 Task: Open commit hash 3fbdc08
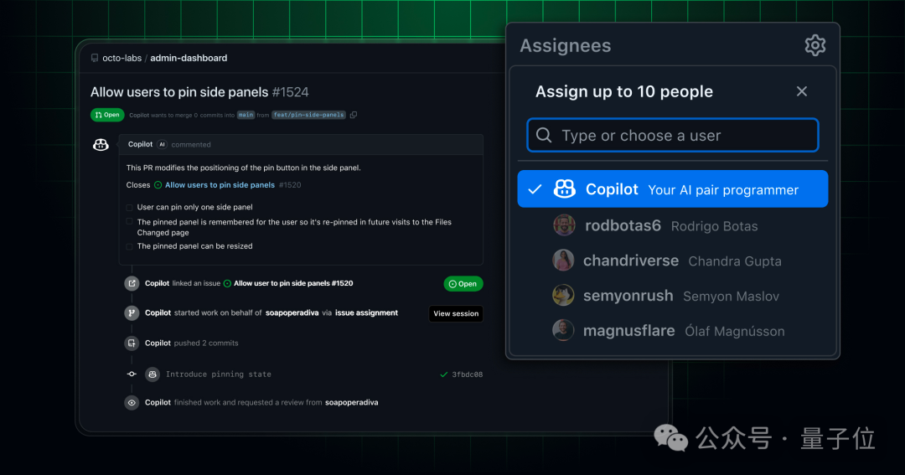(x=467, y=374)
